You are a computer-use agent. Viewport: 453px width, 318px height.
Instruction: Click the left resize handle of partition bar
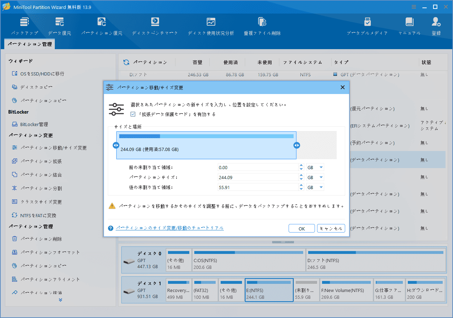[x=116, y=145]
